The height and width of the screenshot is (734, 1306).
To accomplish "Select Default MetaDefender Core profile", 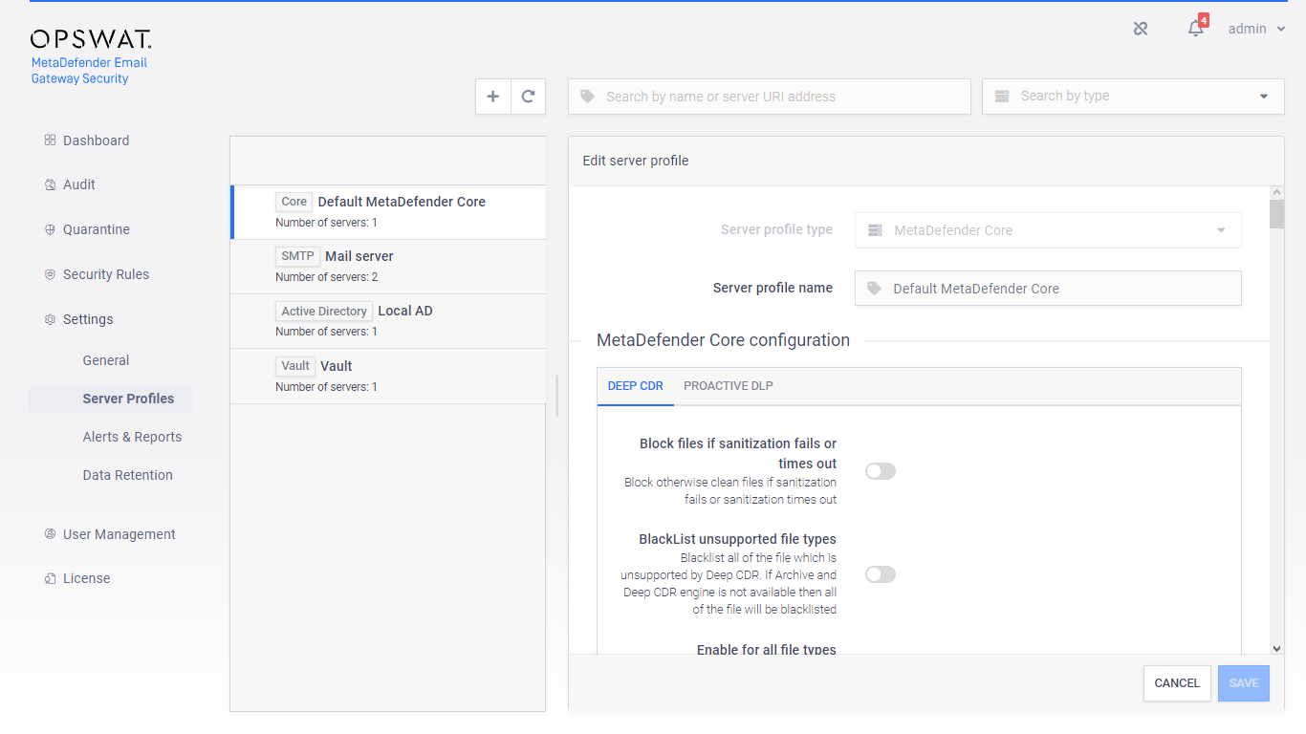I will (x=388, y=212).
